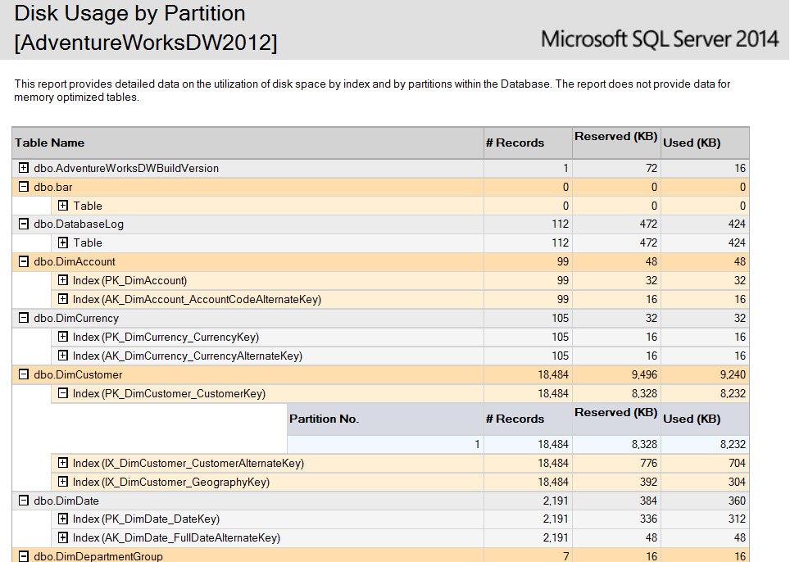The height and width of the screenshot is (562, 790).
Task: Select the dbo.DimDepartmentGroup table name
Action: (x=98, y=556)
